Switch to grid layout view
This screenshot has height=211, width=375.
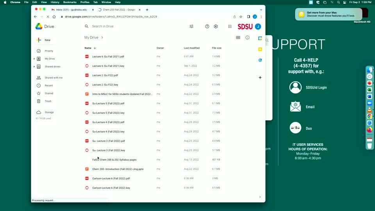238,38
